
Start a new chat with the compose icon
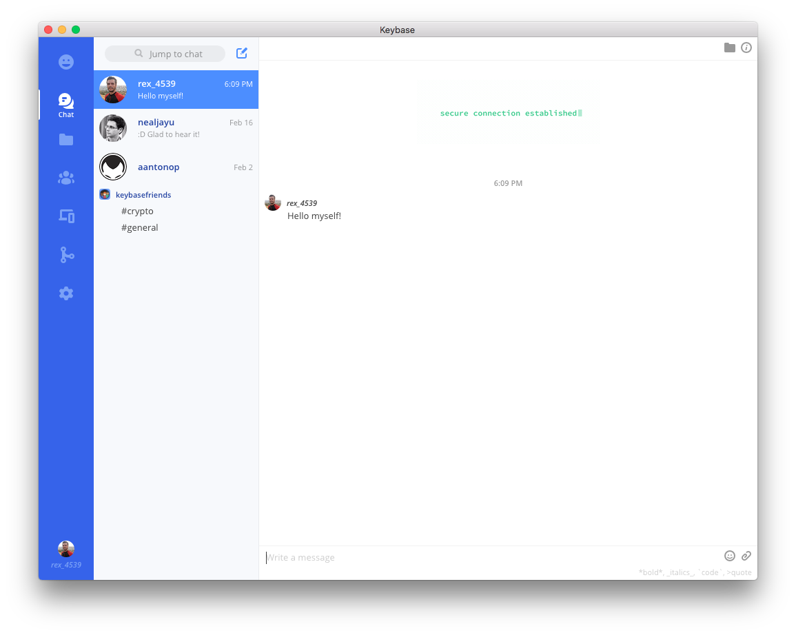[x=241, y=53]
